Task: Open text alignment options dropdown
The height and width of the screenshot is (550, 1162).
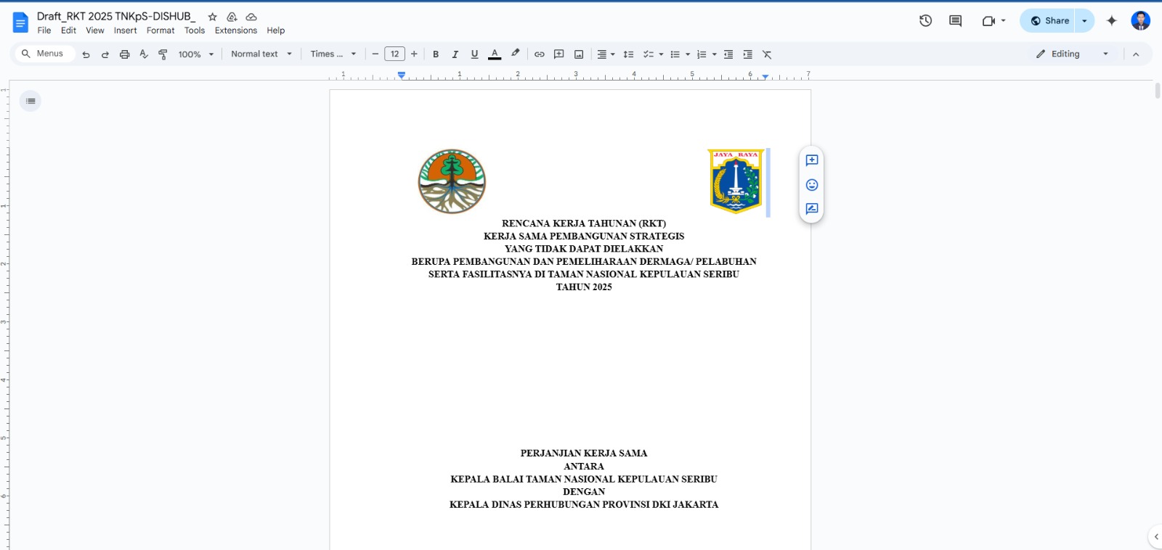Action: point(606,54)
